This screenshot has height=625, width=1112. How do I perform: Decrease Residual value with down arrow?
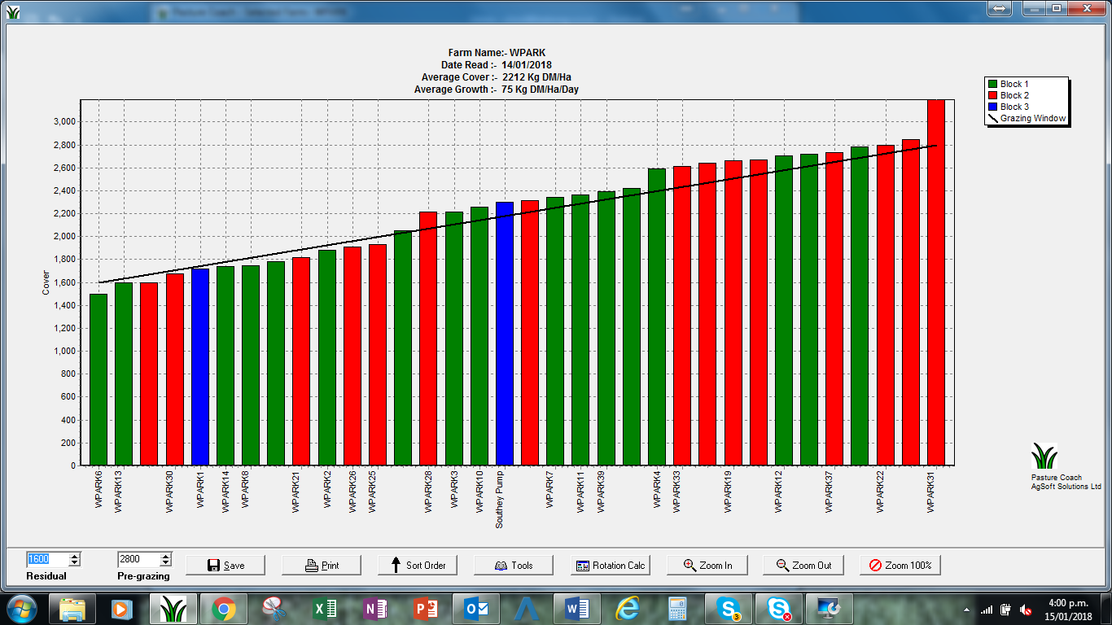(x=75, y=562)
